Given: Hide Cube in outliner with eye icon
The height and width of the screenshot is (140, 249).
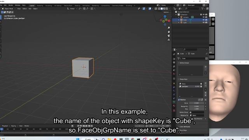Looking at the screenshot, I should (203, 20).
